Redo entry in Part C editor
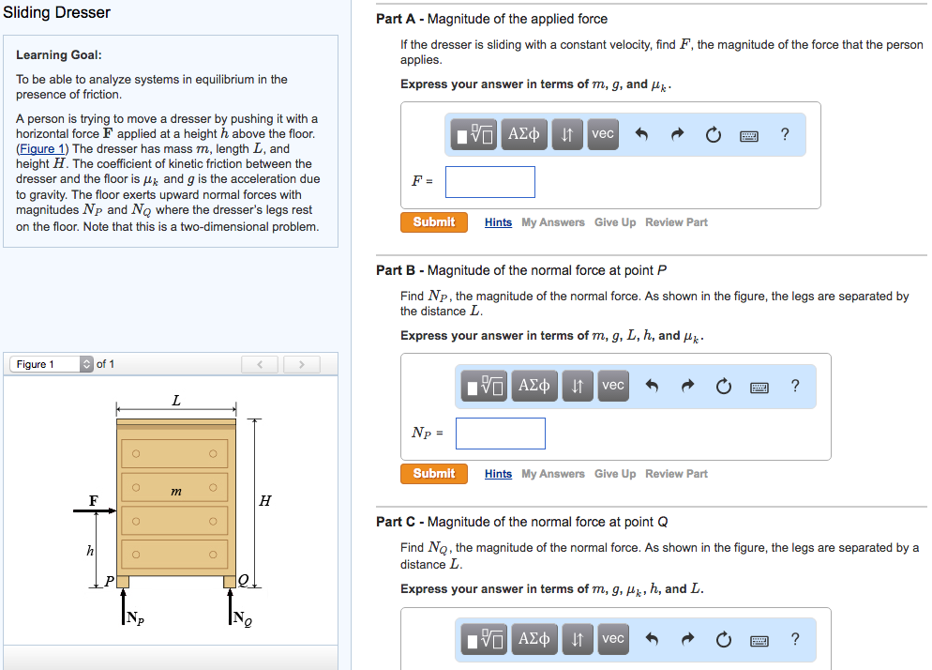Image resolution: width=932 pixels, height=670 pixels. [x=687, y=640]
